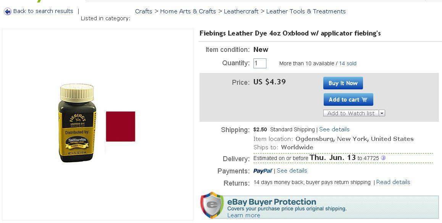Click the eBay Buyer Protection shield icon
The height and width of the screenshot is (223, 442).
tap(212, 205)
